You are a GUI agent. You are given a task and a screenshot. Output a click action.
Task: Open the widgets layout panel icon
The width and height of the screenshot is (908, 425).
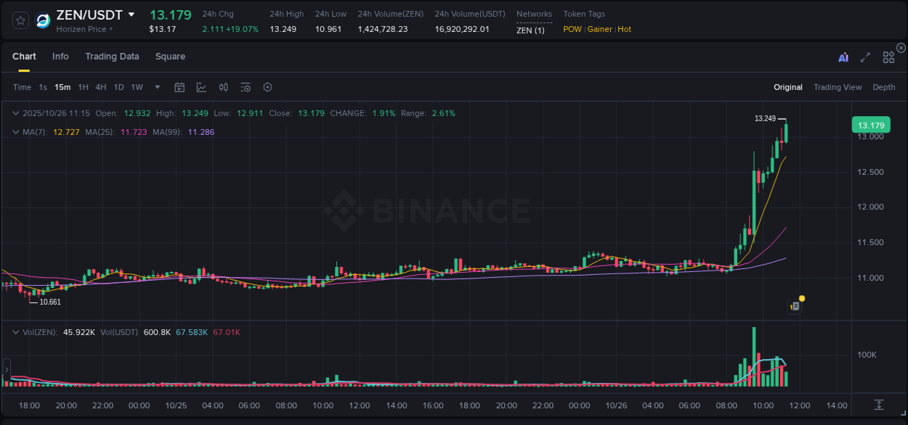(888, 57)
